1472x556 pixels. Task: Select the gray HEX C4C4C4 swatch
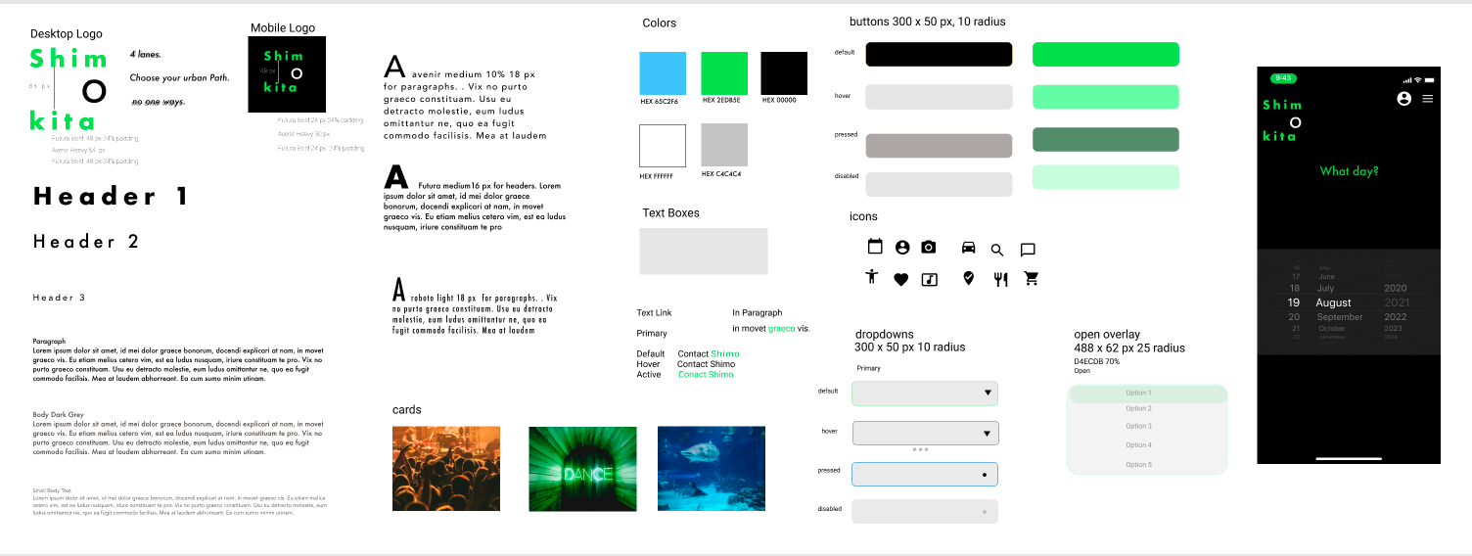coord(724,146)
